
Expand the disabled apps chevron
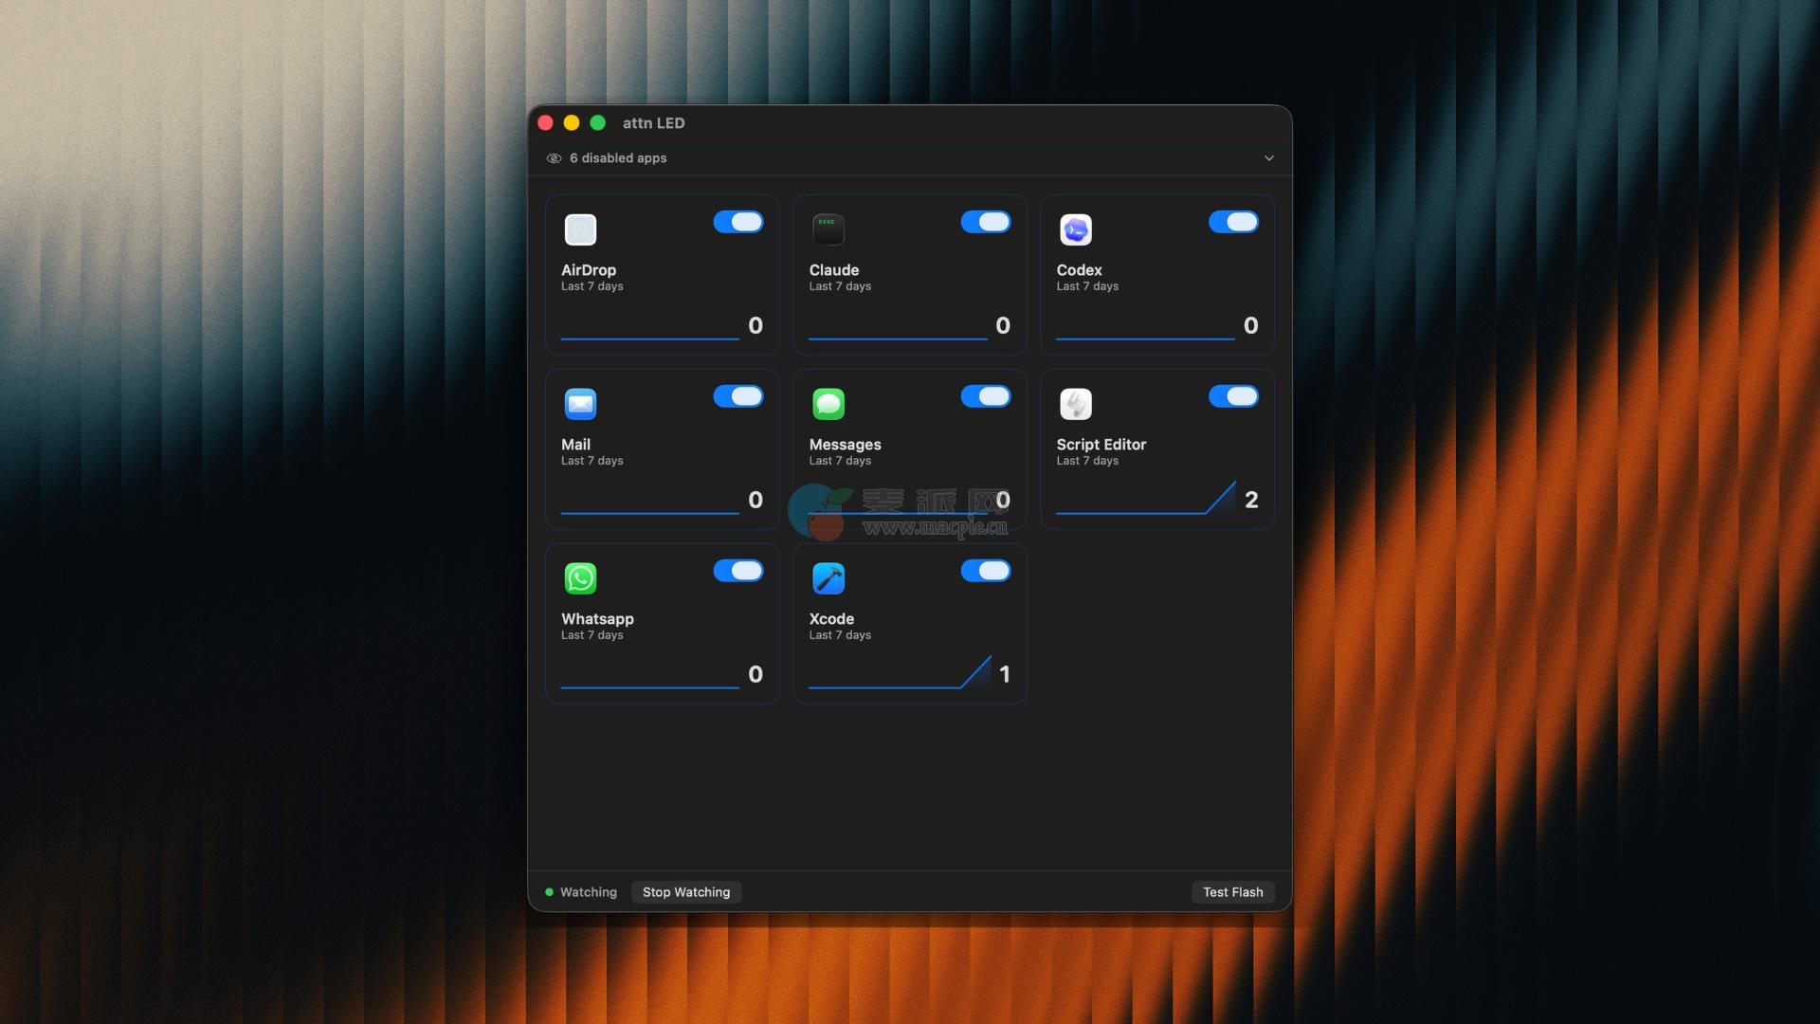coord(1268,158)
